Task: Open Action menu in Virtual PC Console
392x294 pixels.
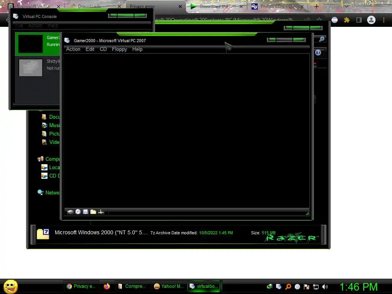Action: [x=35, y=26]
